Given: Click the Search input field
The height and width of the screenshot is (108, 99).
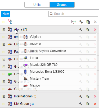Looking at the screenshot, I should (73, 14).
